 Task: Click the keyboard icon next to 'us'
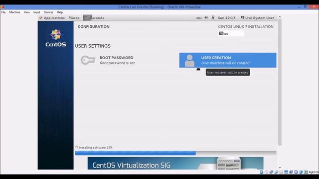pyautogui.click(x=221, y=33)
